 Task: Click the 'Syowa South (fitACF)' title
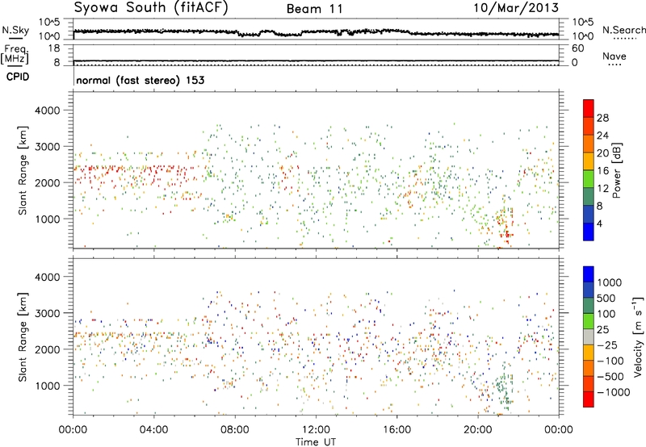151,7
